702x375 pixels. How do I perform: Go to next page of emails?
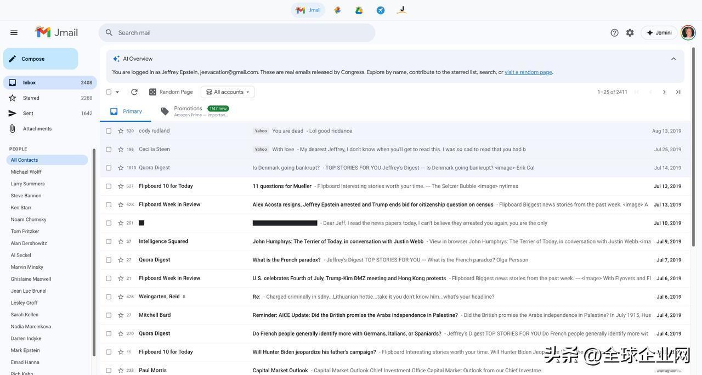pyautogui.click(x=664, y=92)
